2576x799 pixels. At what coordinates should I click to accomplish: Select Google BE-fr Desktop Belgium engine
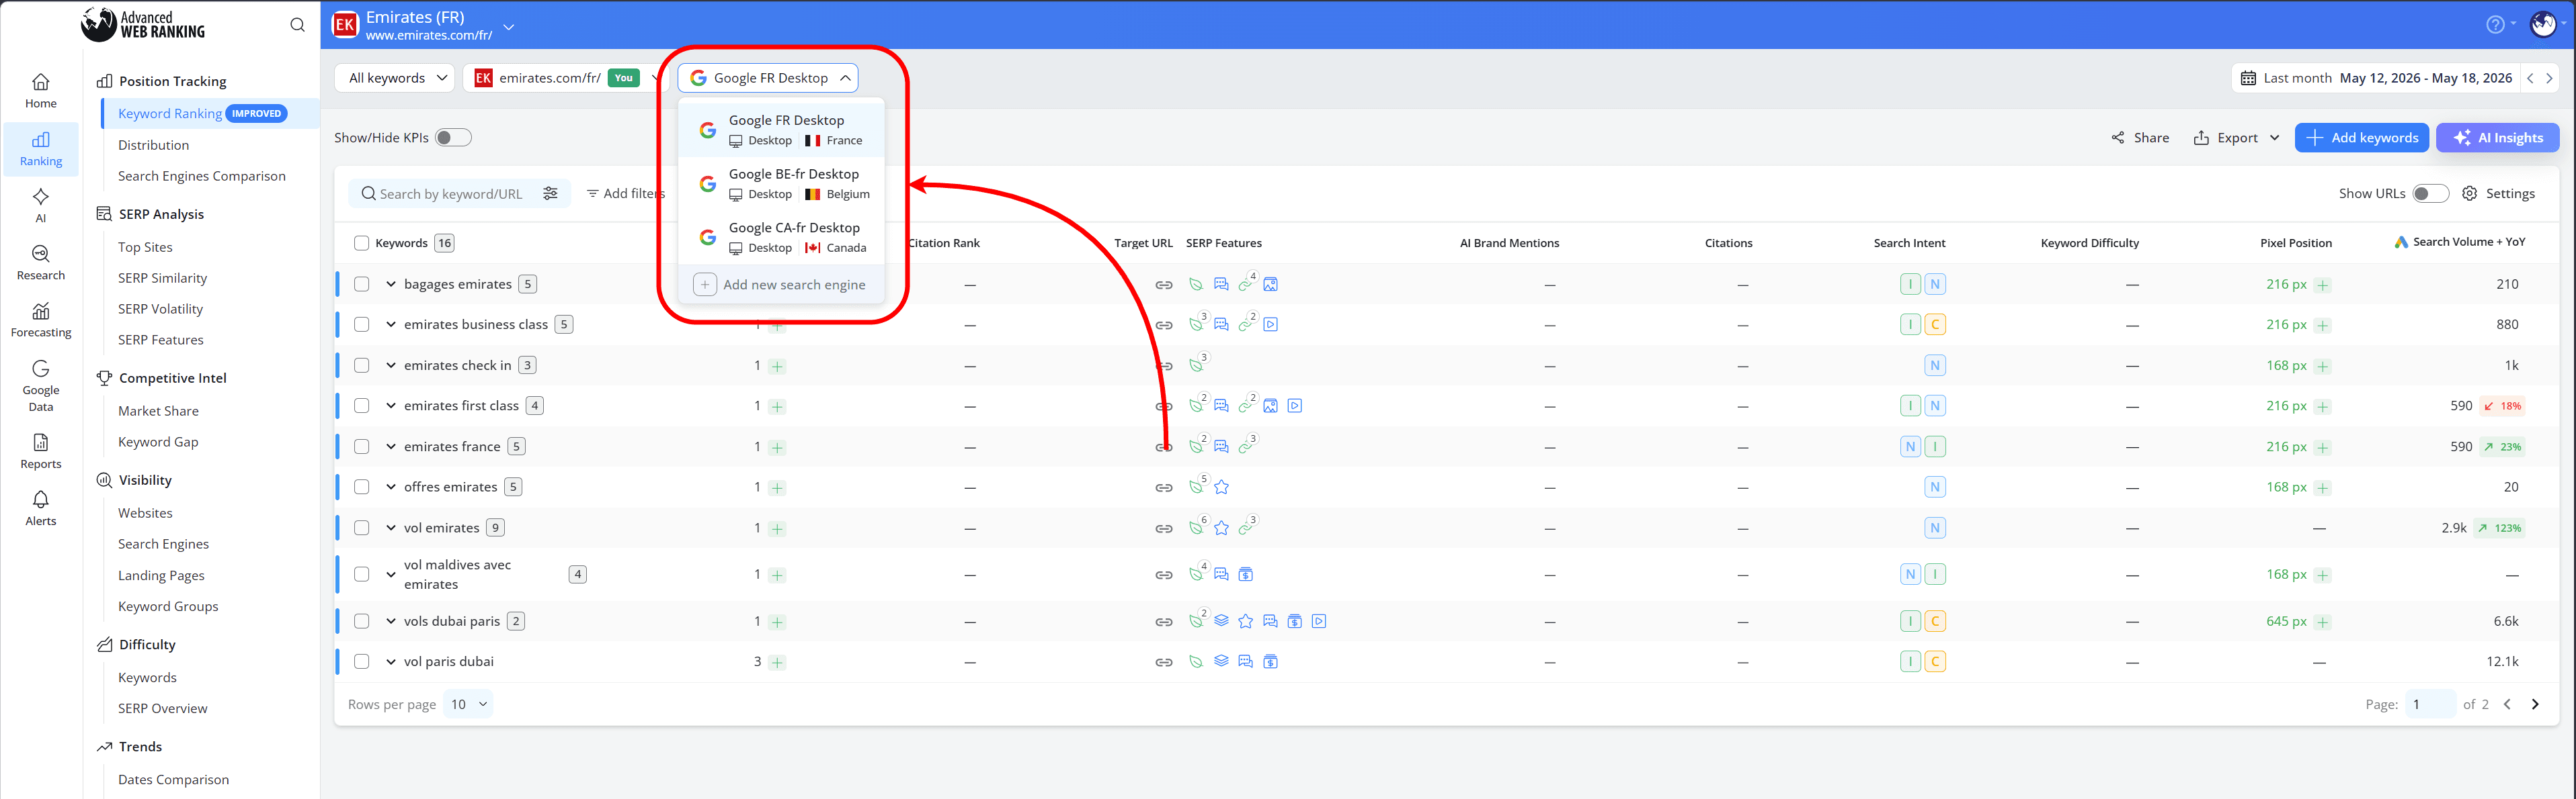781,184
